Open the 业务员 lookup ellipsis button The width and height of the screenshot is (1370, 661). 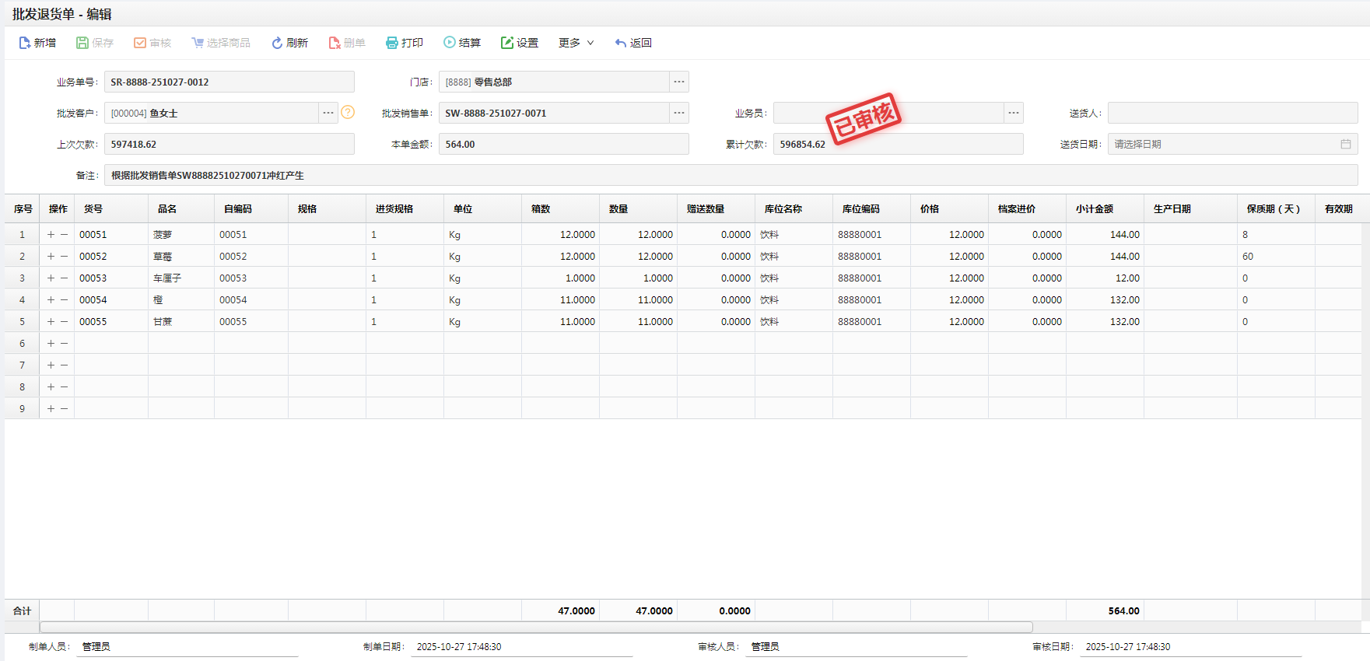point(1014,113)
